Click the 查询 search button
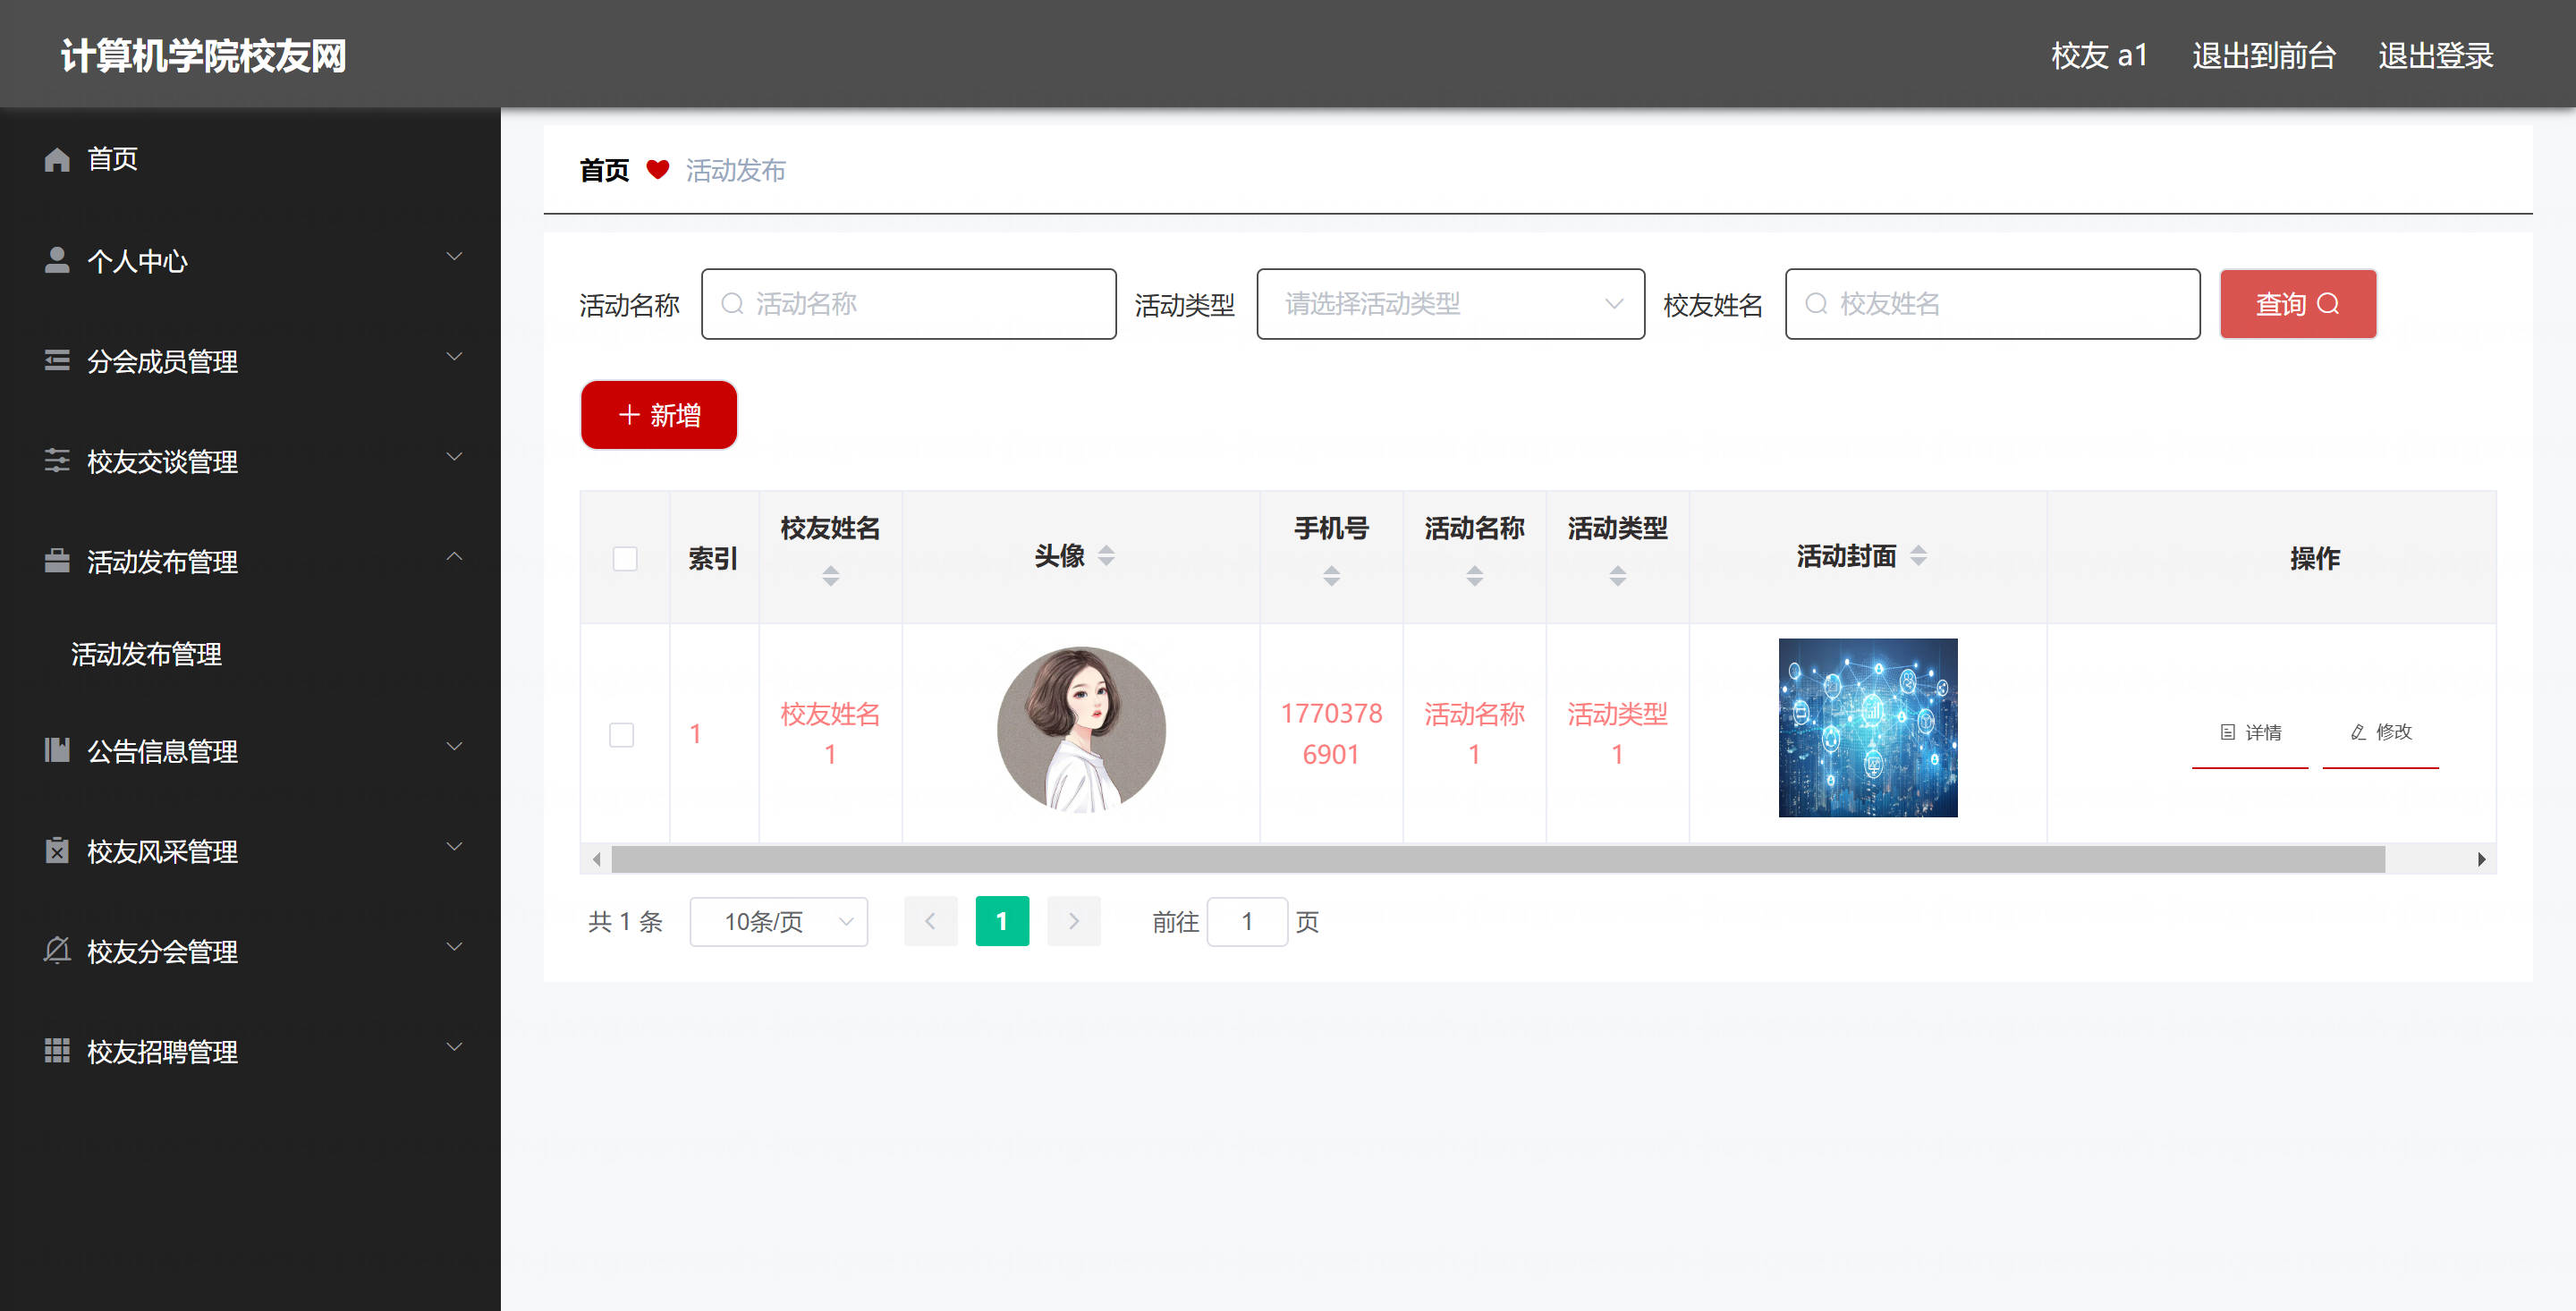Image resolution: width=2576 pixels, height=1311 pixels. 2298,304
